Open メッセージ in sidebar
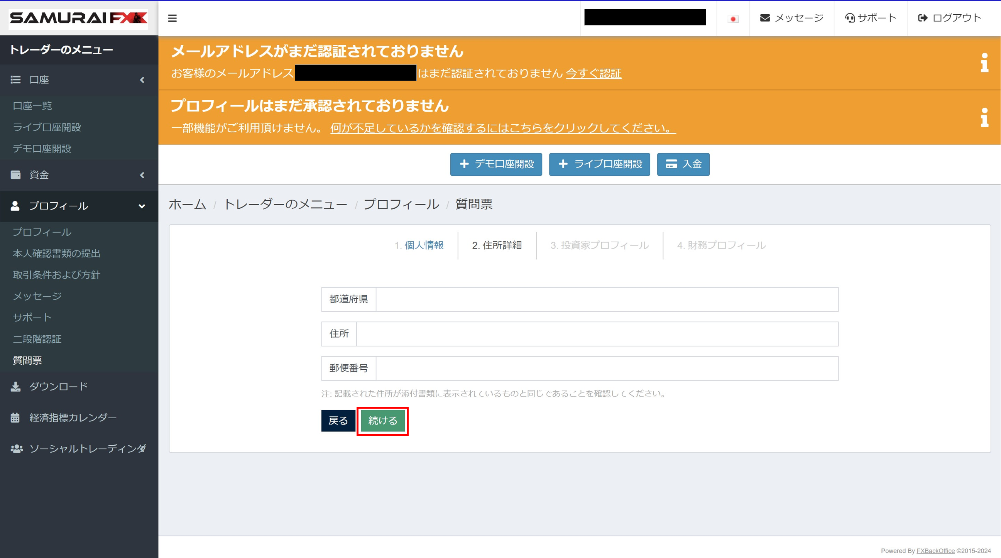The height and width of the screenshot is (558, 1001). click(x=37, y=296)
